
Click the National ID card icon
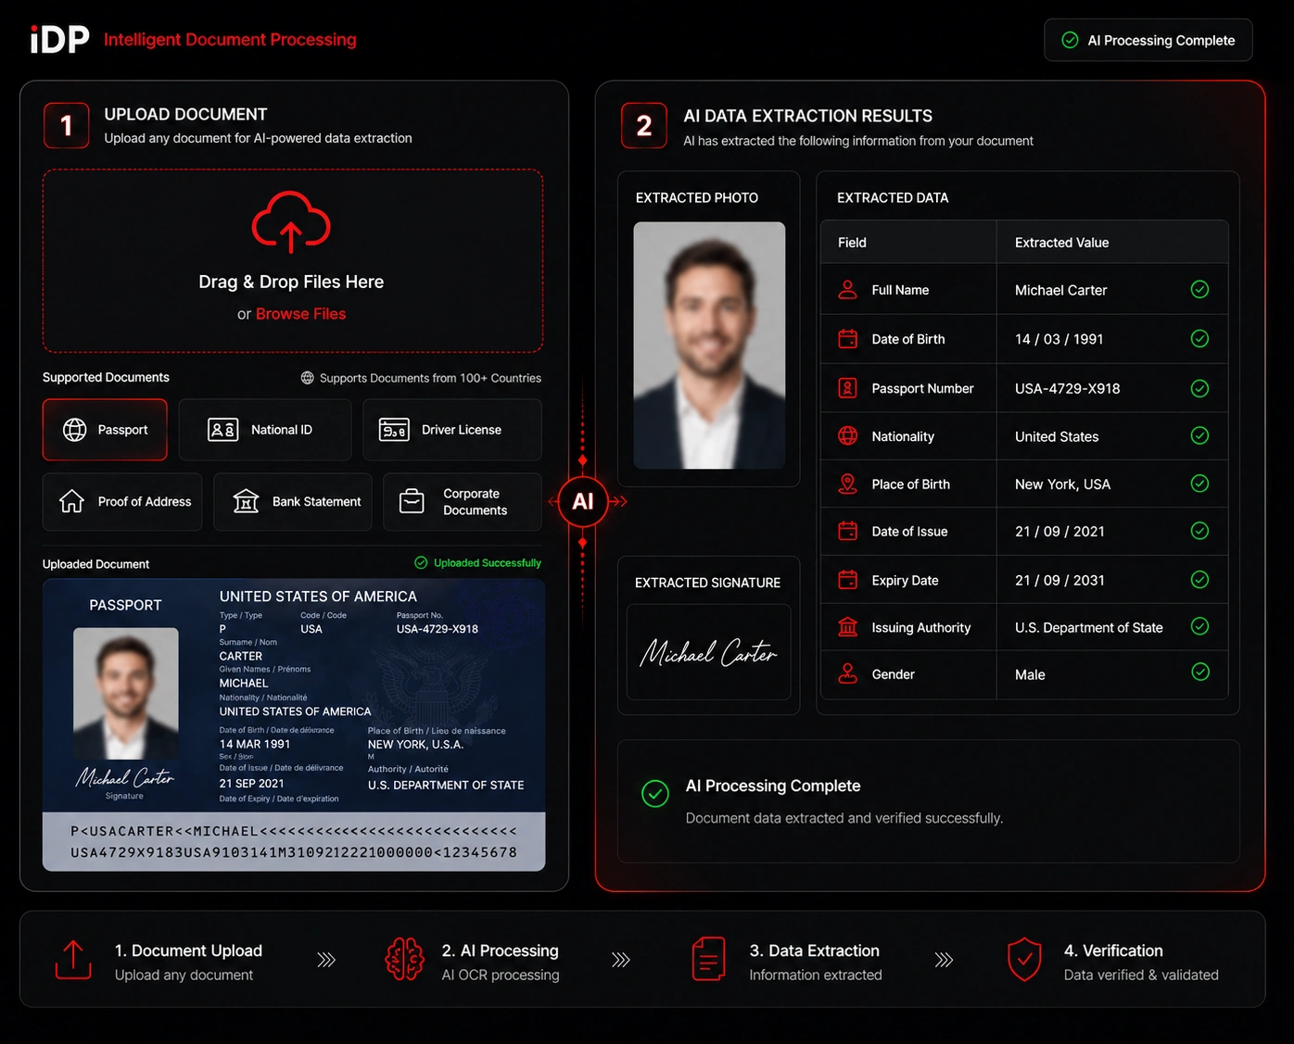pos(222,430)
